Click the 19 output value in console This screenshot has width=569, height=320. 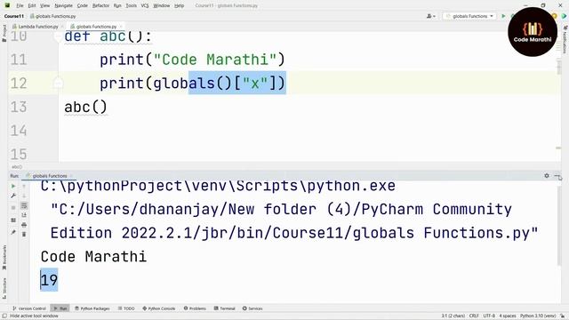click(49, 280)
